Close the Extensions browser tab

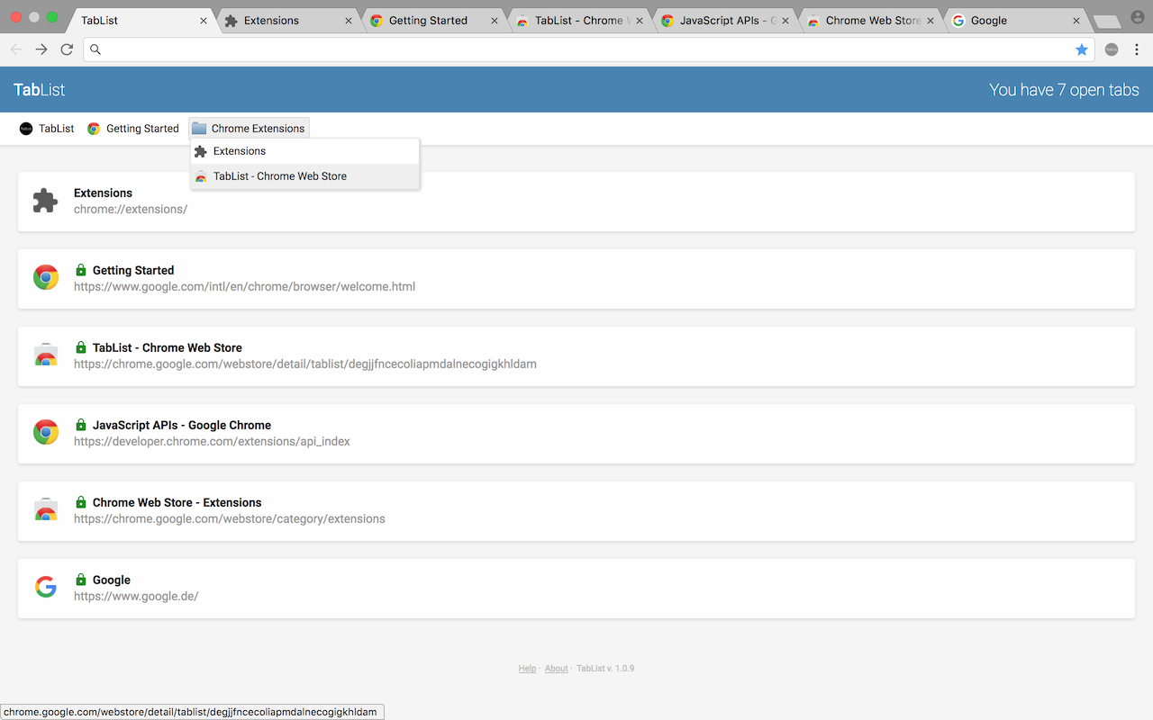349,20
